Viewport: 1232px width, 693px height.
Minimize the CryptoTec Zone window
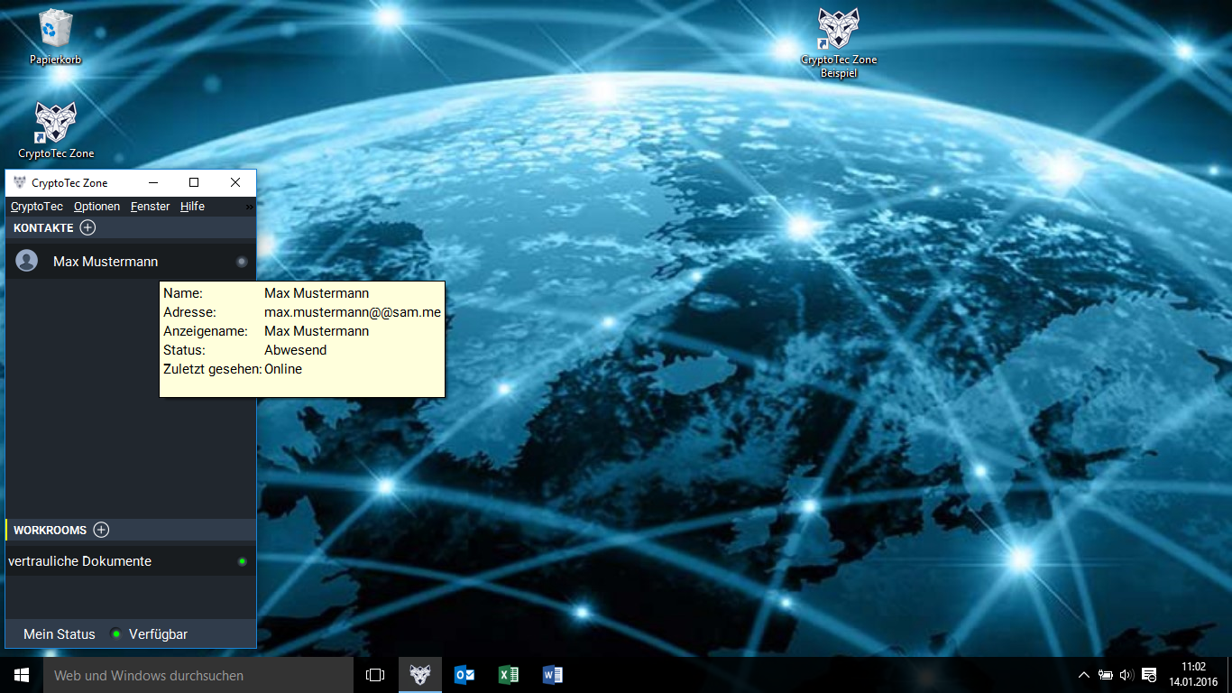point(153,182)
